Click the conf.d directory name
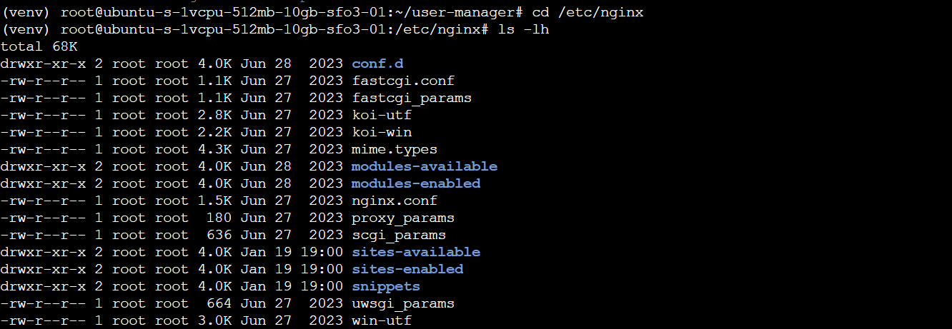Screen dimensions: 952x329 click(378, 64)
